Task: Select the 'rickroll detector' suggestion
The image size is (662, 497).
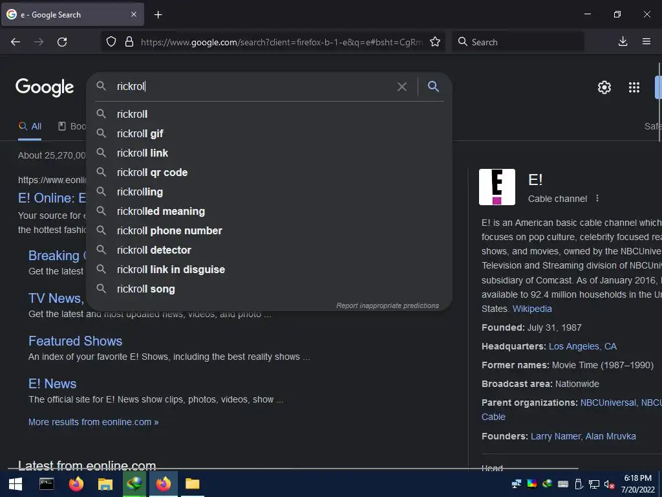Action: click(270, 250)
